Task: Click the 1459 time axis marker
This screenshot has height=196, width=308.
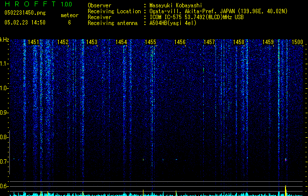Action: [x=268, y=42]
